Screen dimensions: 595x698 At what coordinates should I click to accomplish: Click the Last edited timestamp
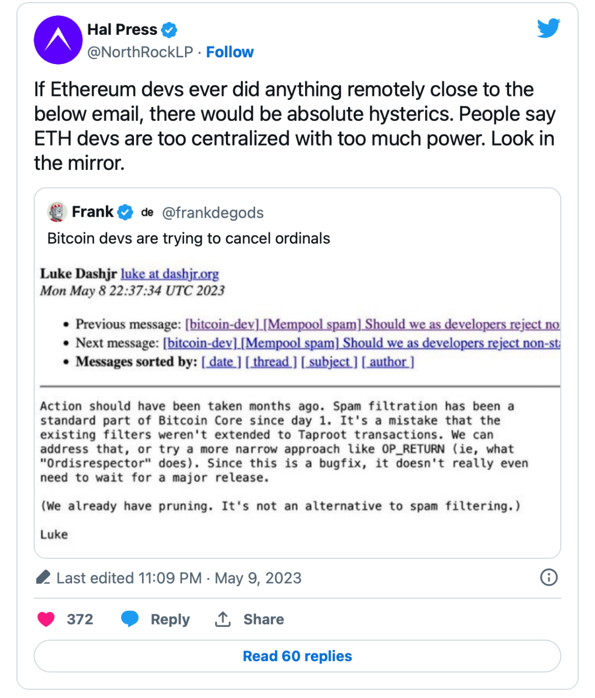pos(179,578)
